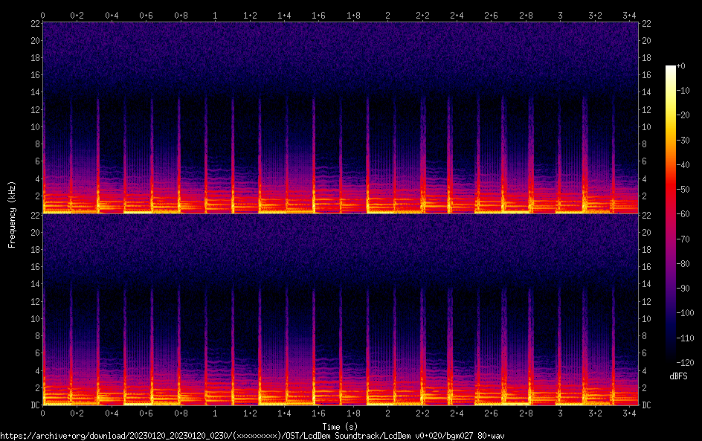Click the dBFS label below the color scale
The width and height of the screenshot is (702, 441).
pos(678,376)
